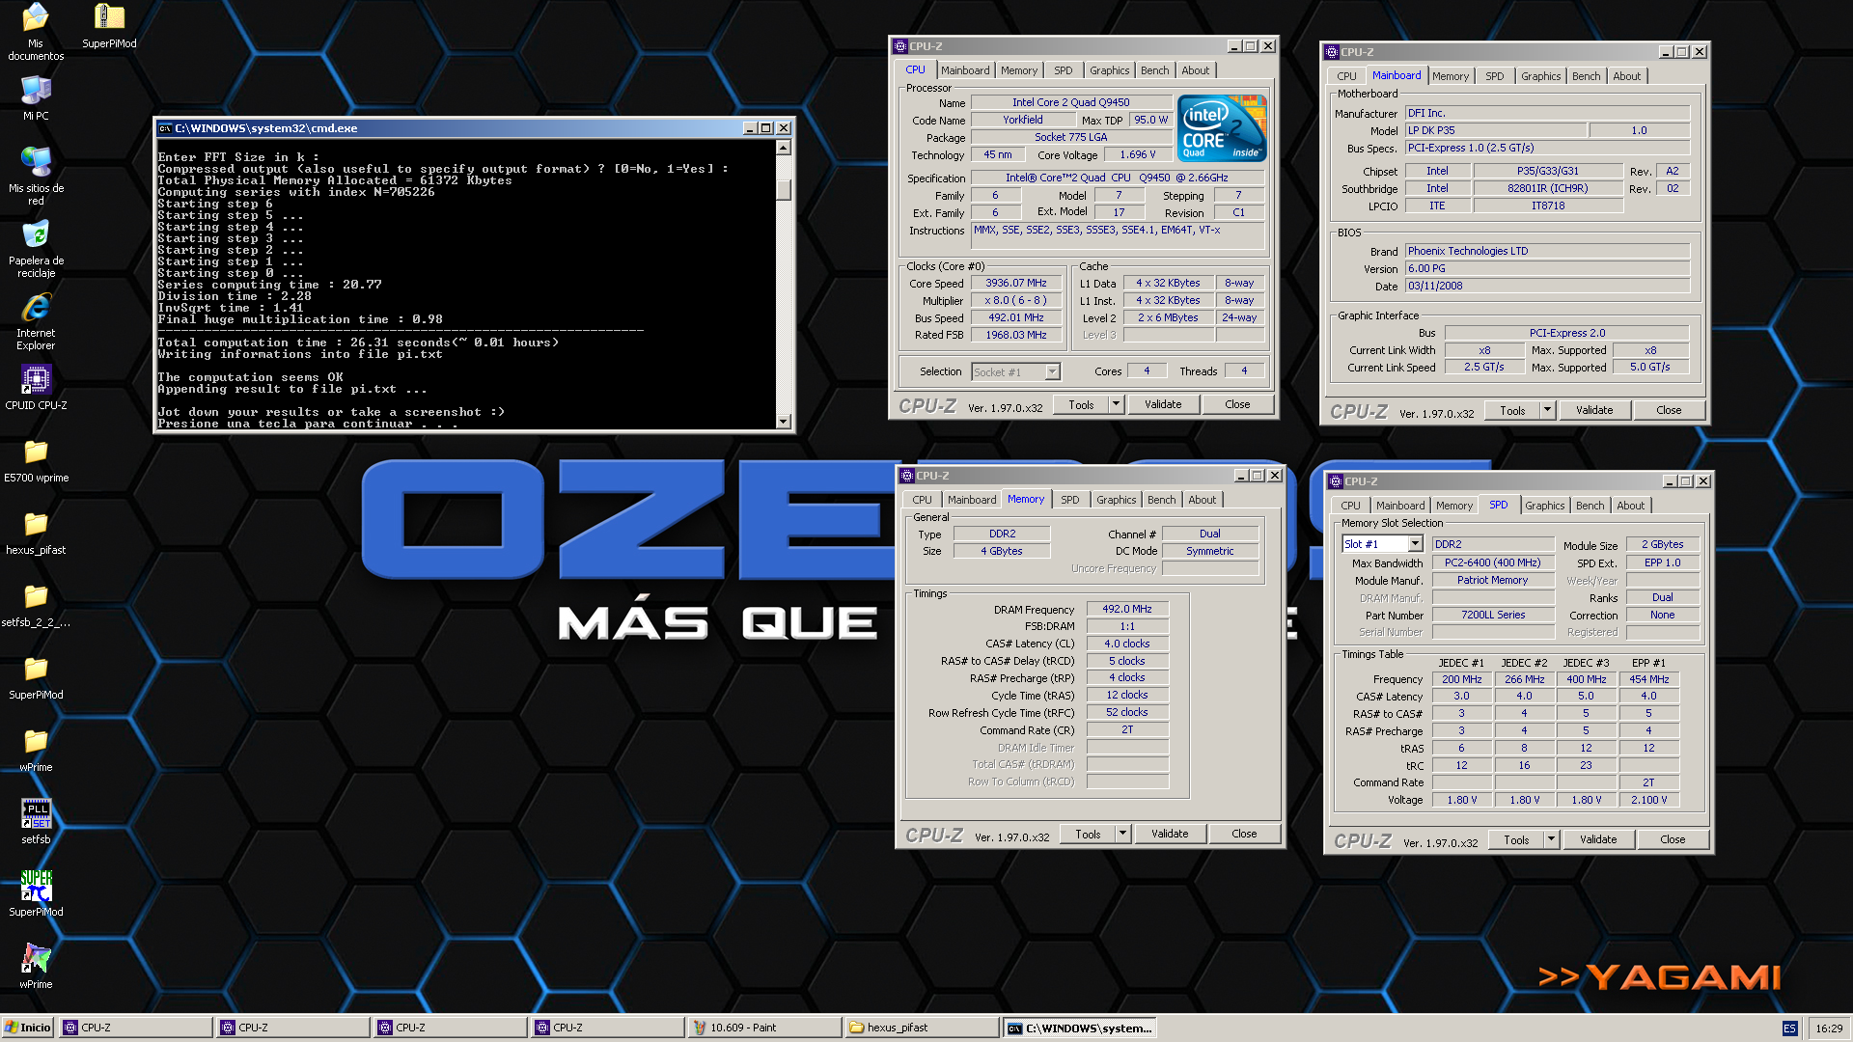Launch Internet Explorer from the desktop

[x=36, y=321]
